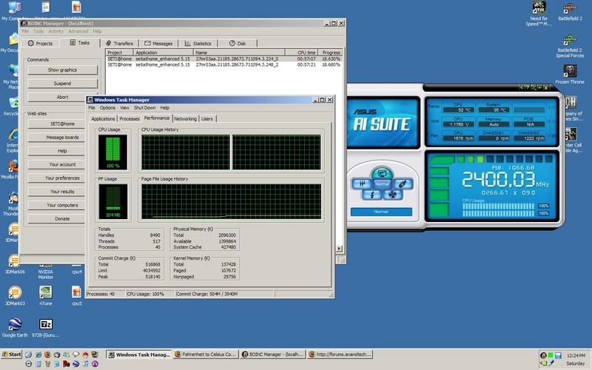Click the green Task Manager tray icon
592x370 pixels.
[551, 355]
